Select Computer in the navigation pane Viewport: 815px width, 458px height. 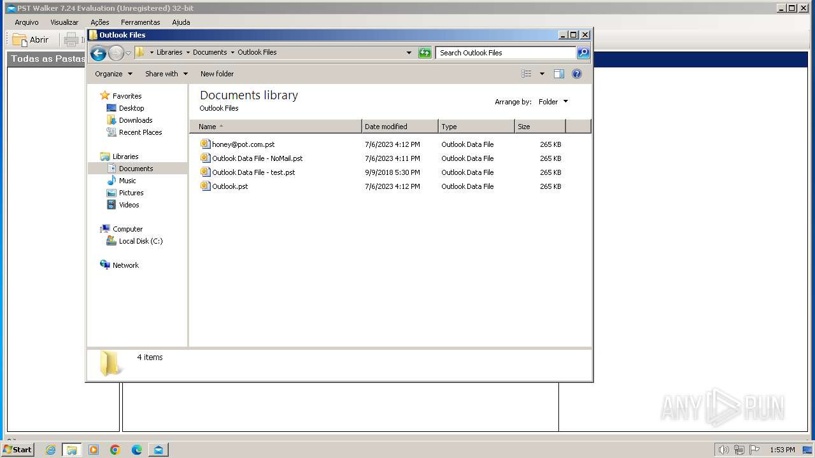click(127, 229)
